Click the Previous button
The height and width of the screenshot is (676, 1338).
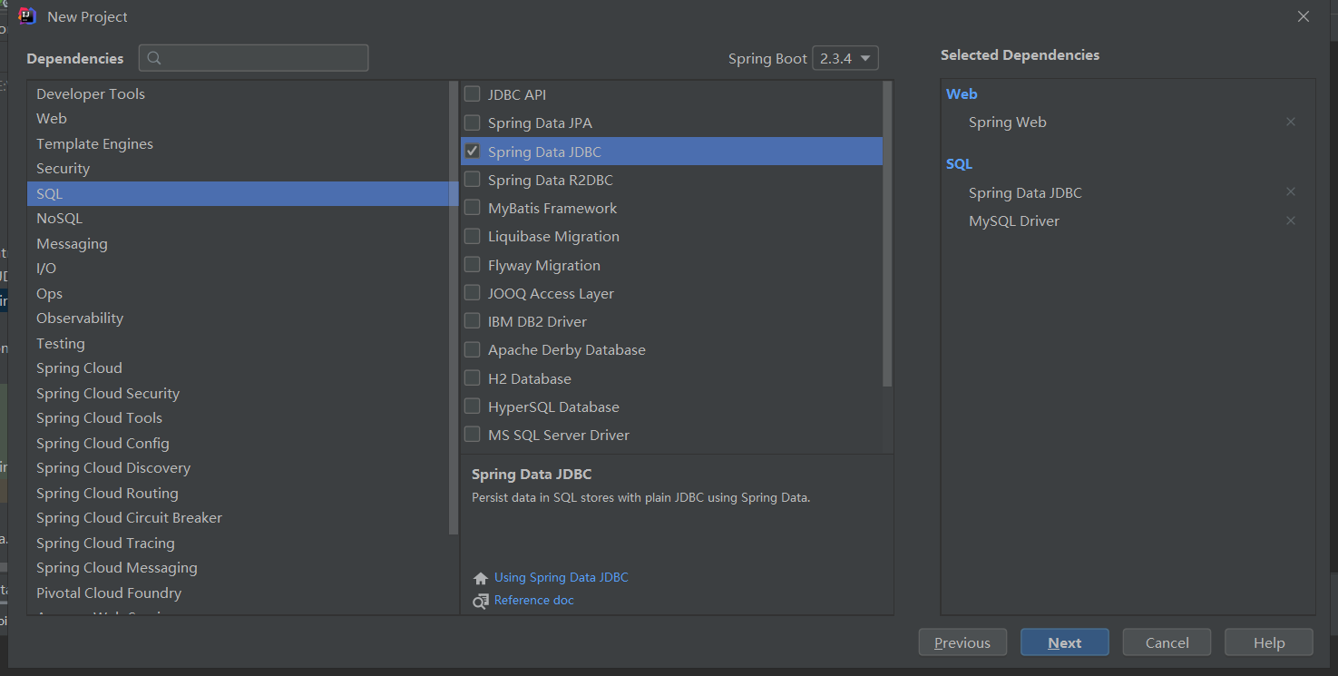[962, 642]
